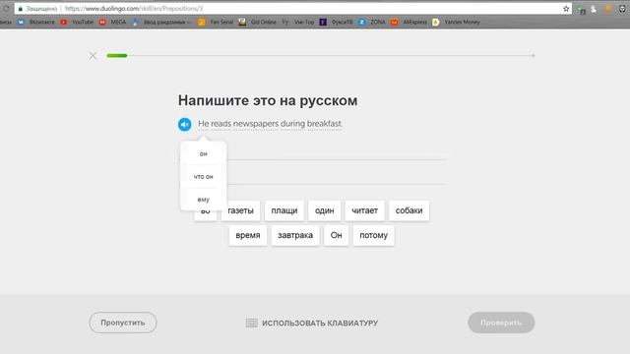Screen dimensions: 630x354
Task: Click the green lesson progress bar
Action: tap(117, 56)
